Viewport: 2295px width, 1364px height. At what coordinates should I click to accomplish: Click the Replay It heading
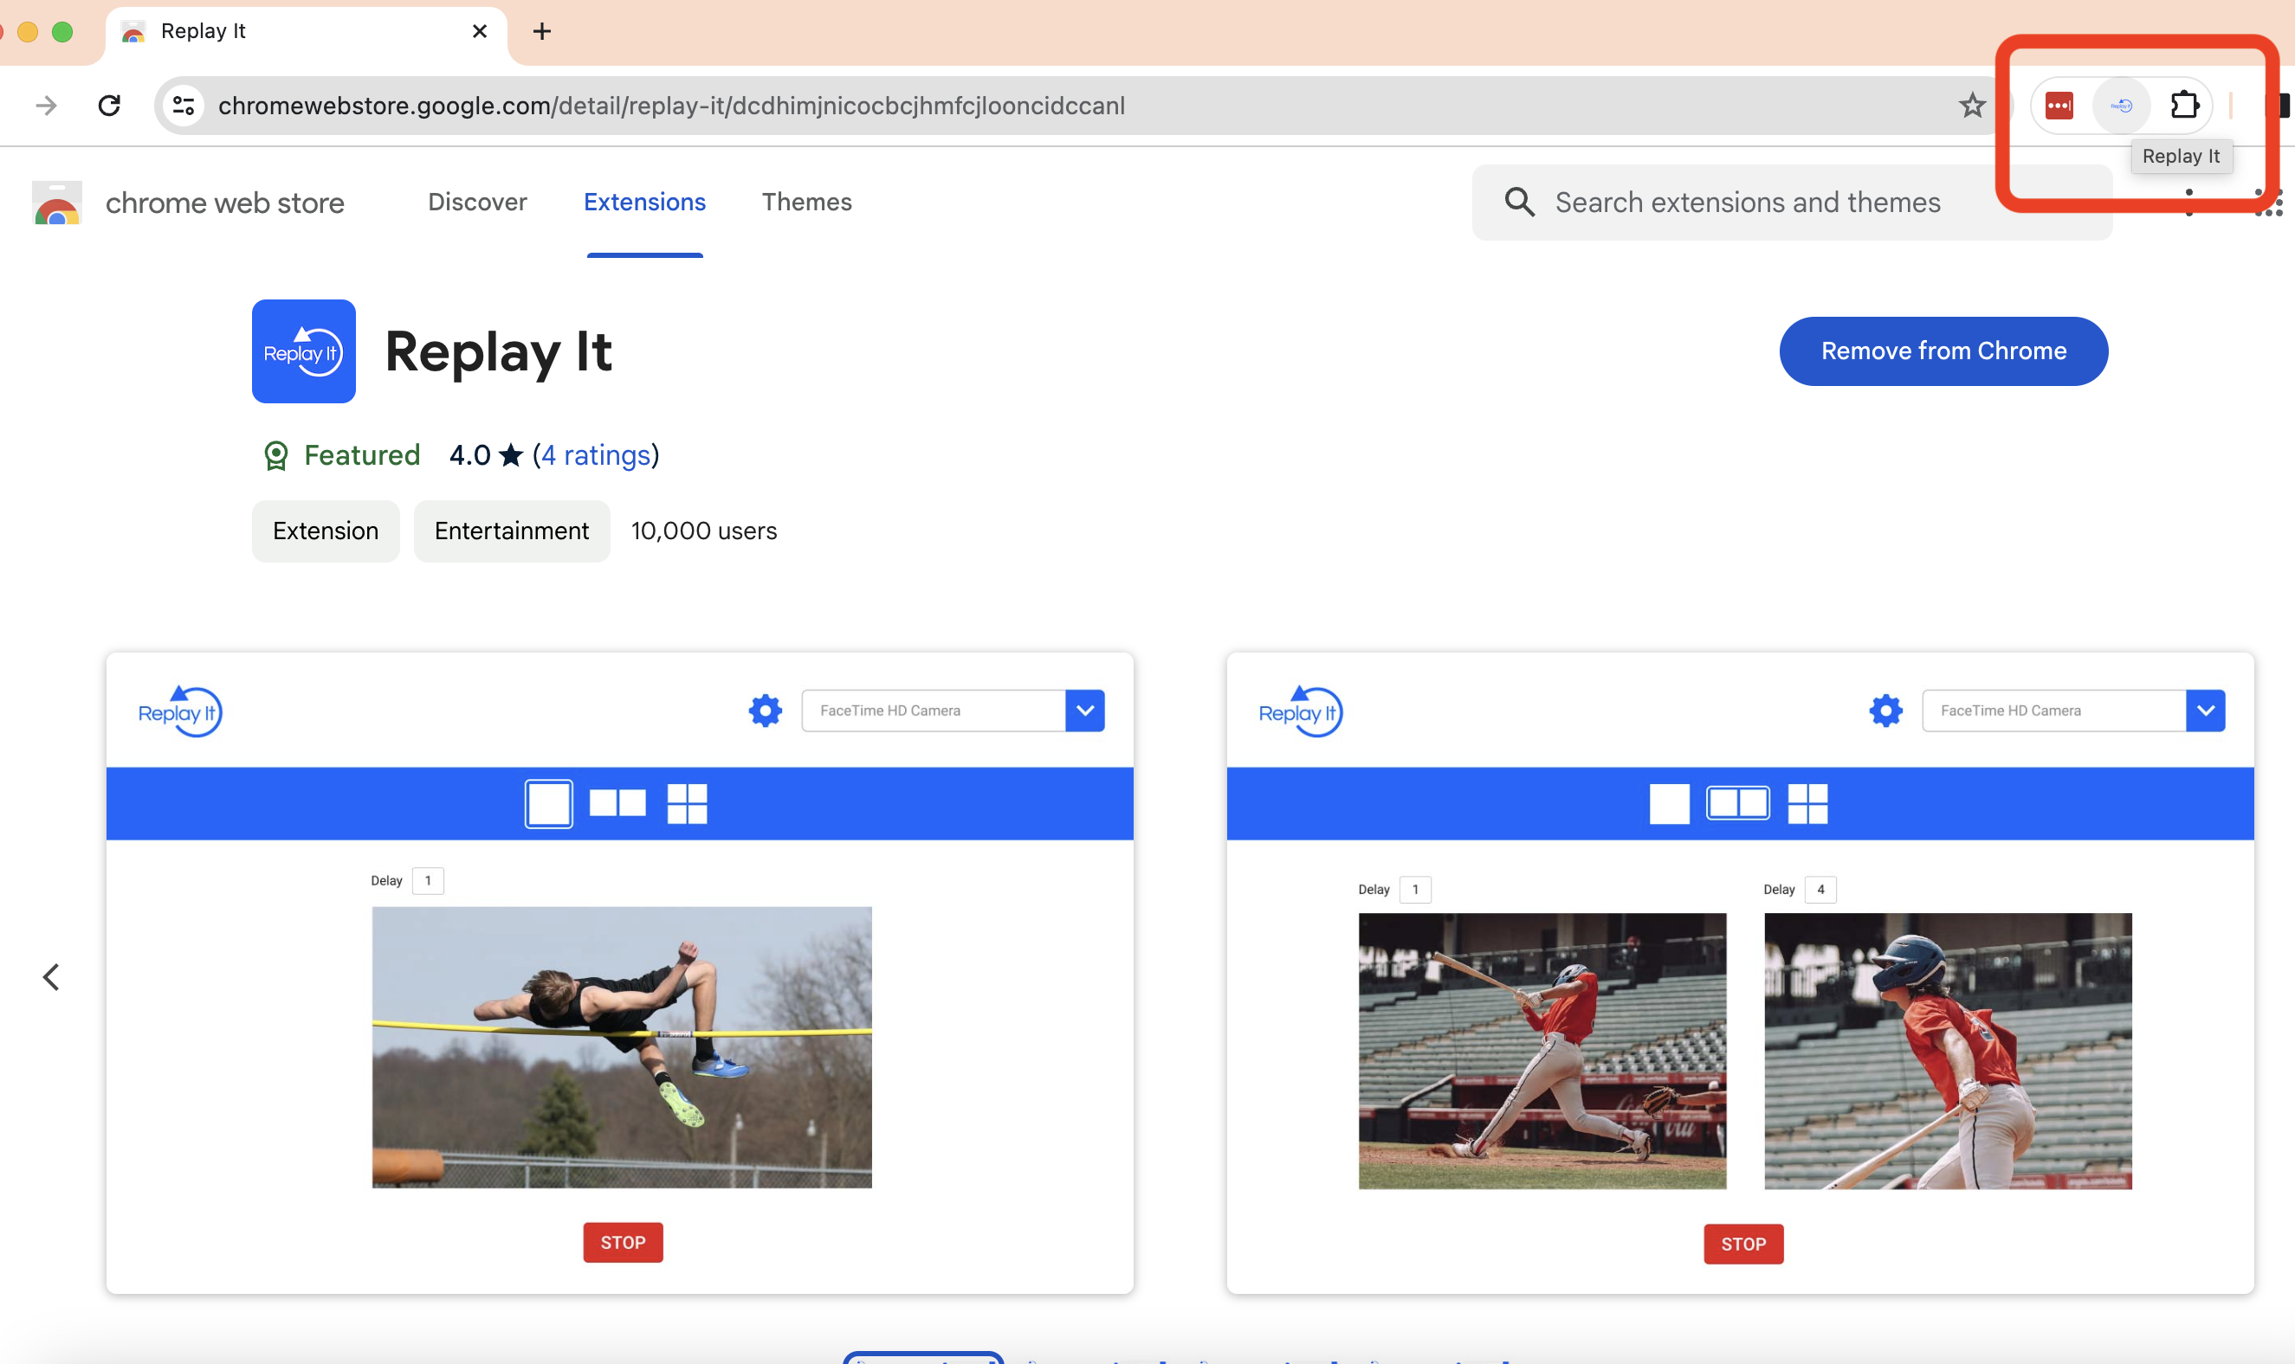pos(498,351)
